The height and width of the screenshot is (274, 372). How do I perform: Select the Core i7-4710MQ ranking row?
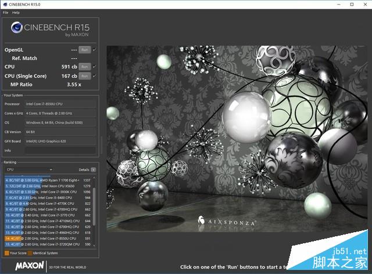[48, 221]
